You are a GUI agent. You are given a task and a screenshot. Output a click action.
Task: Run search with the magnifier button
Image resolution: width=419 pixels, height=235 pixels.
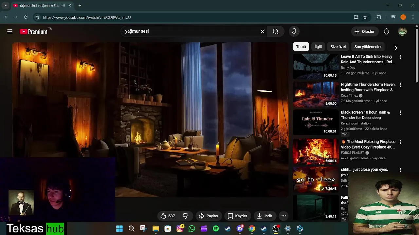(x=276, y=31)
